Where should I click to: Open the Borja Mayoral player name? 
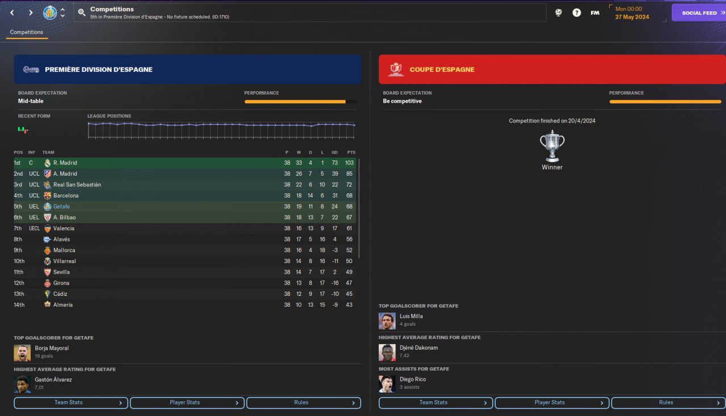click(x=52, y=349)
